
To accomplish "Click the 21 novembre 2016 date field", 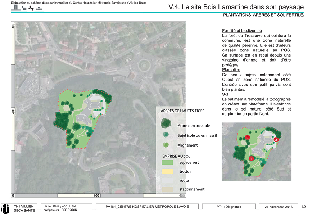I will (279, 207).
